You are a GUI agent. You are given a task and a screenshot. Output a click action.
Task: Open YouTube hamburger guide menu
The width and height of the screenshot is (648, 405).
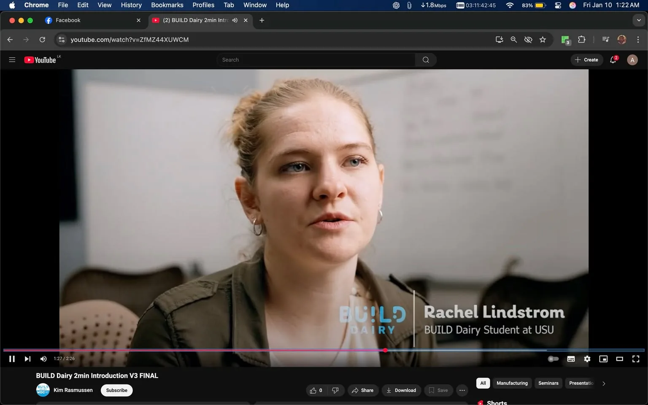point(12,60)
